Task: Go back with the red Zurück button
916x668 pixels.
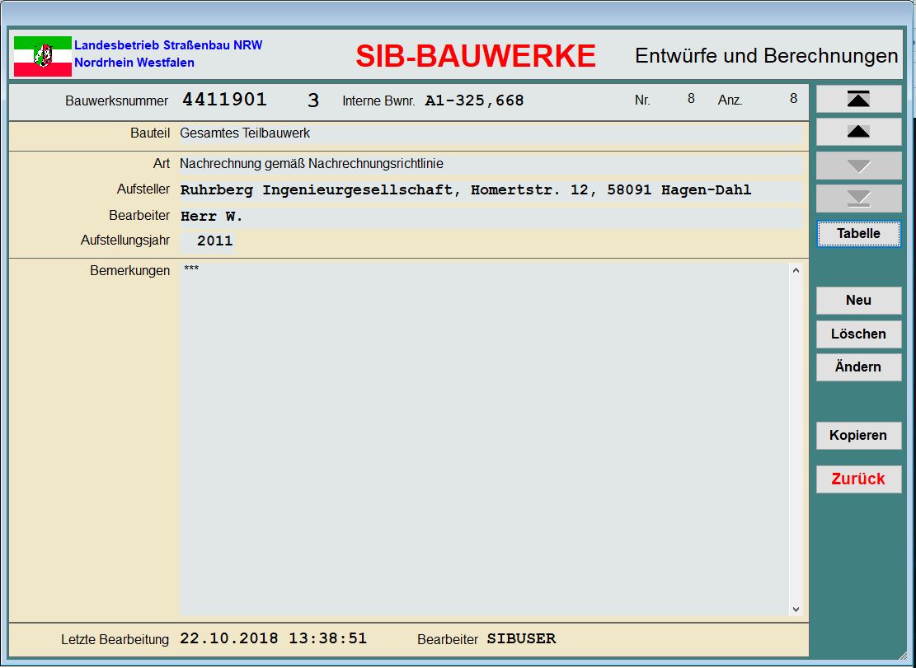Action: point(858,479)
